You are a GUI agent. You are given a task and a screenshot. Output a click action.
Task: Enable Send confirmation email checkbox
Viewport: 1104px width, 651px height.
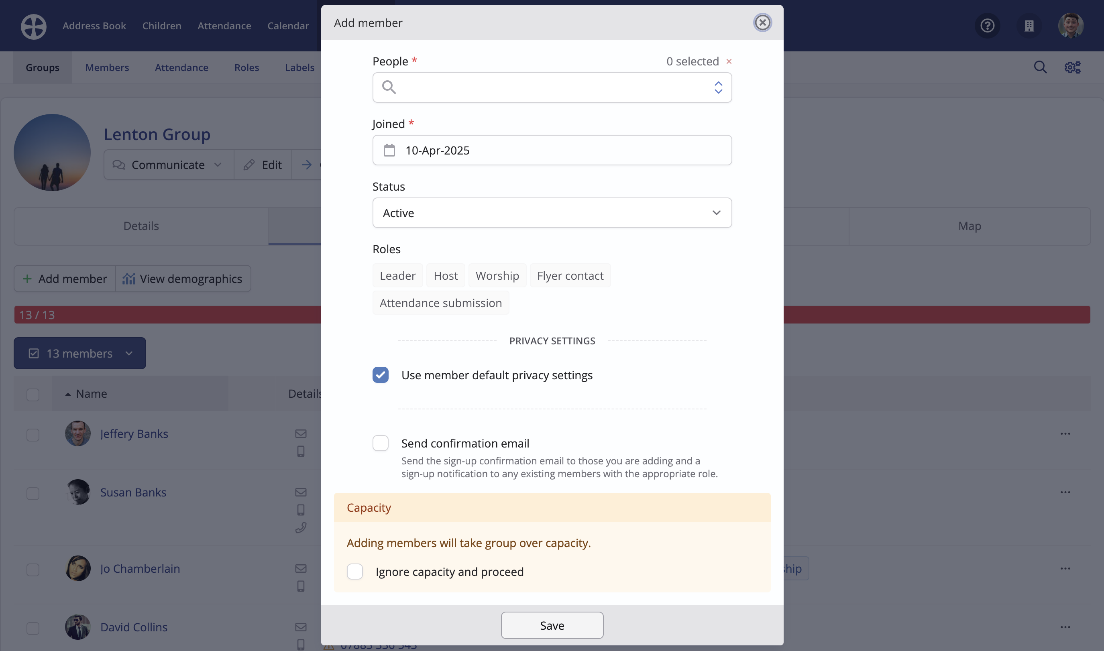click(381, 443)
